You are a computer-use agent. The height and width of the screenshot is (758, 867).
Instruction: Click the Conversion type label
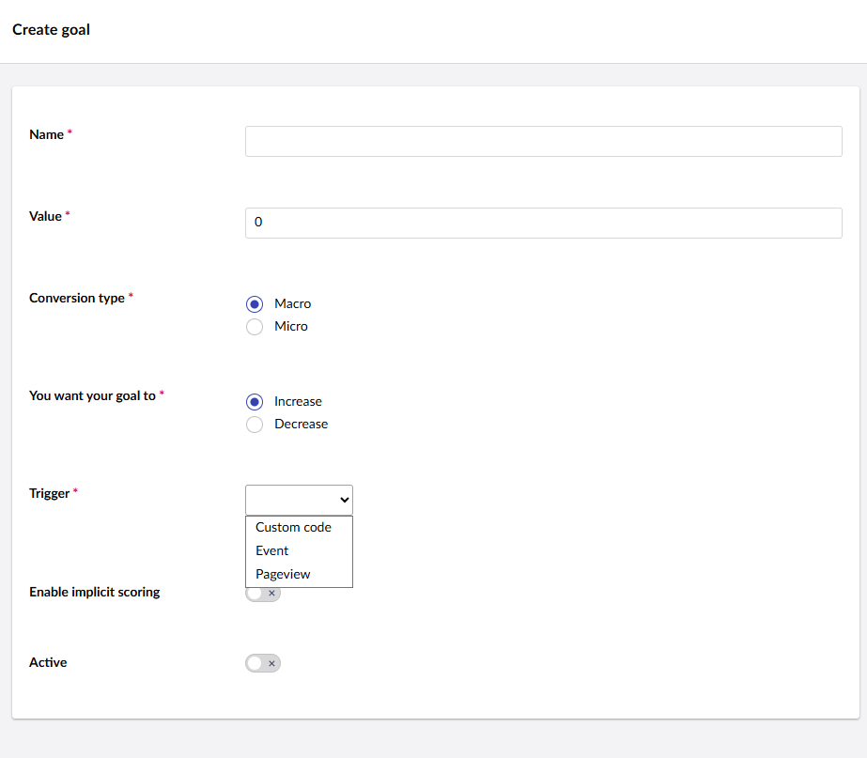click(x=77, y=299)
